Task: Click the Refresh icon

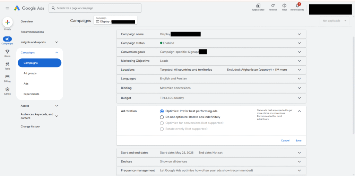Action: [x=273, y=6]
